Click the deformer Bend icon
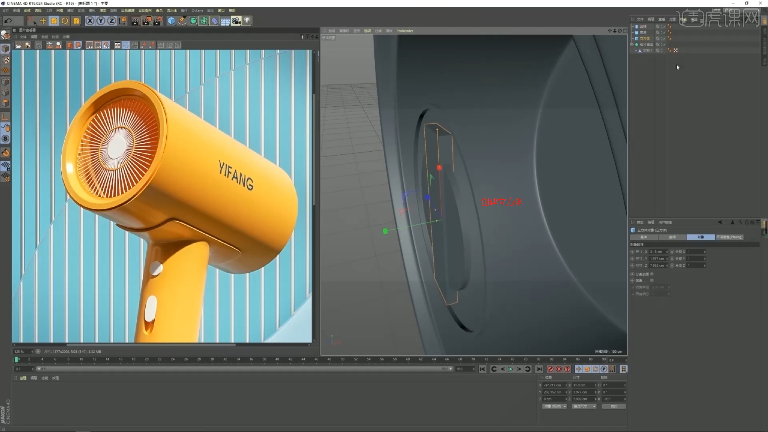Viewport: 768px width, 432px height. click(x=215, y=21)
